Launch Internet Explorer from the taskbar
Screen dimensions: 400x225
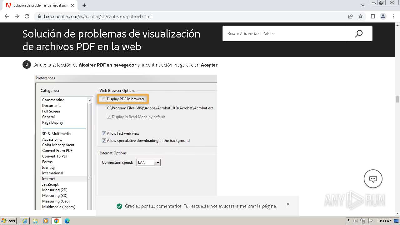click(x=25, y=221)
